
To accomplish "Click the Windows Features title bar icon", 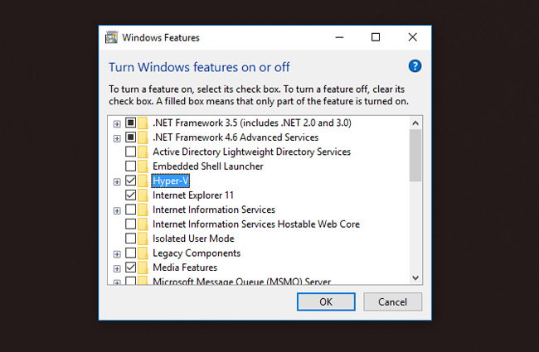I will tap(111, 37).
